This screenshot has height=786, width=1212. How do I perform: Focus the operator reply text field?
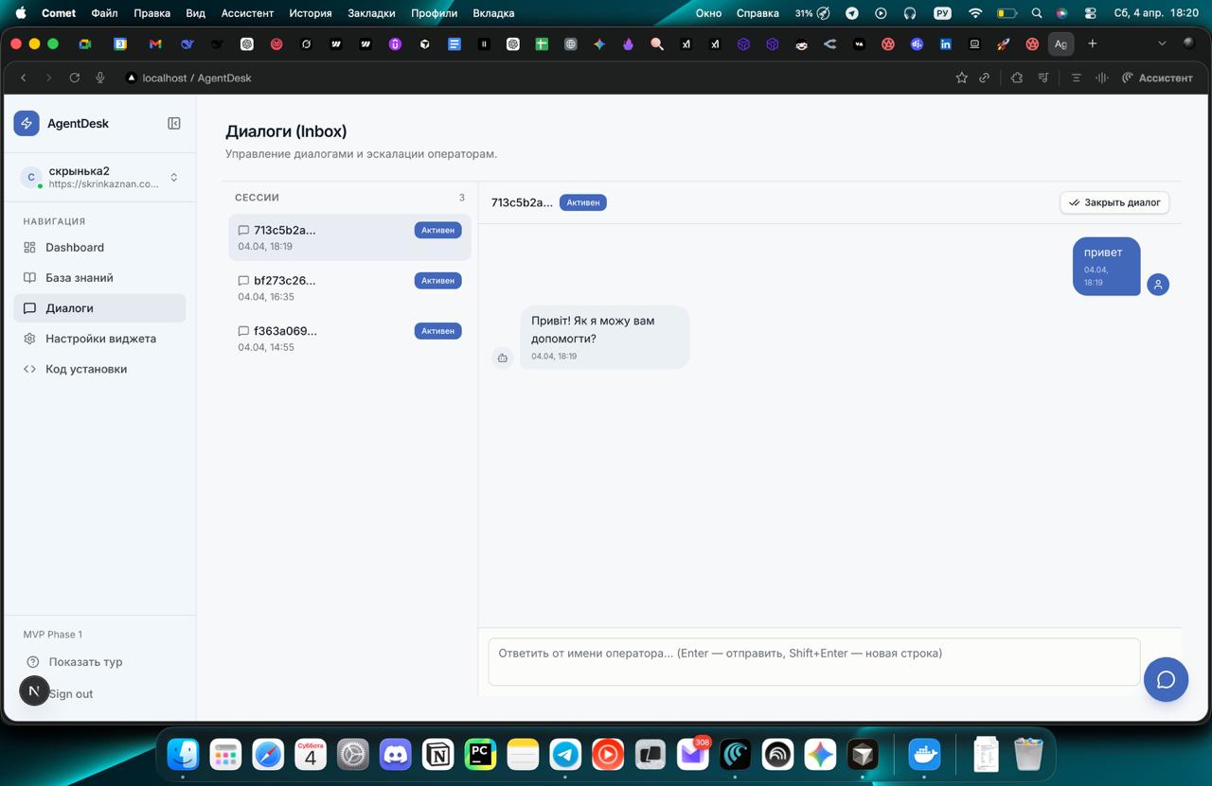pos(813,661)
